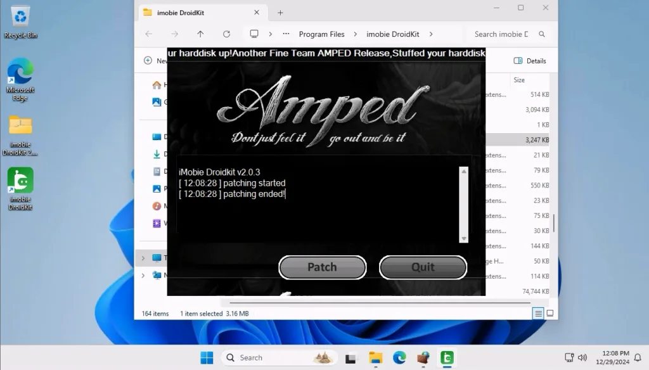Open Task View on the taskbar
The height and width of the screenshot is (370, 649).
pos(350,357)
